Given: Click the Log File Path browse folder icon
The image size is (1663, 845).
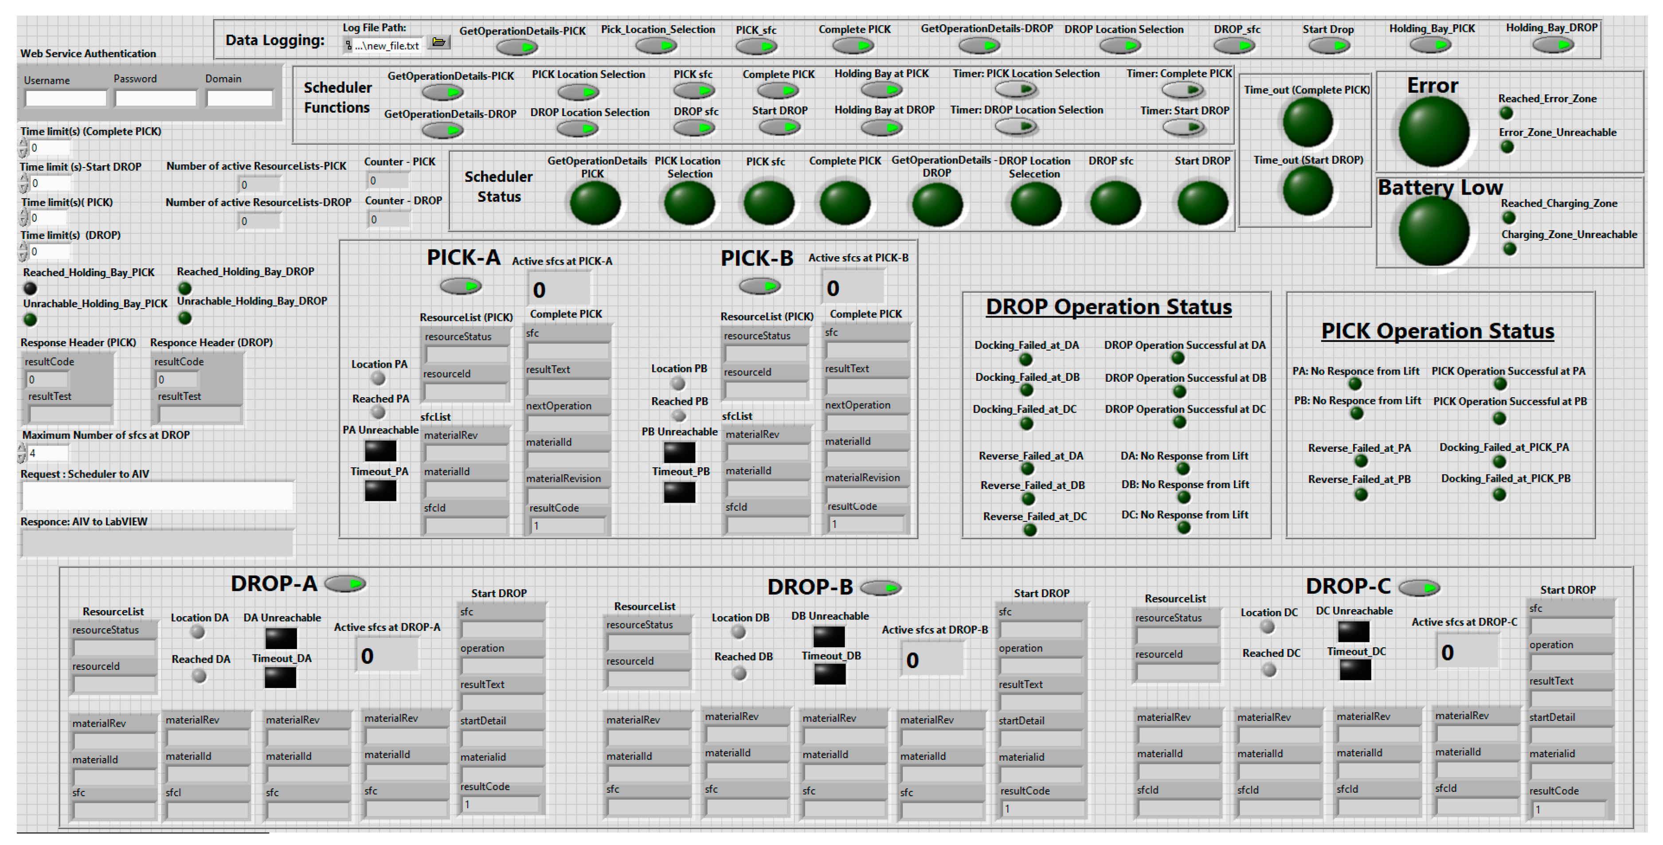Looking at the screenshot, I should (439, 43).
